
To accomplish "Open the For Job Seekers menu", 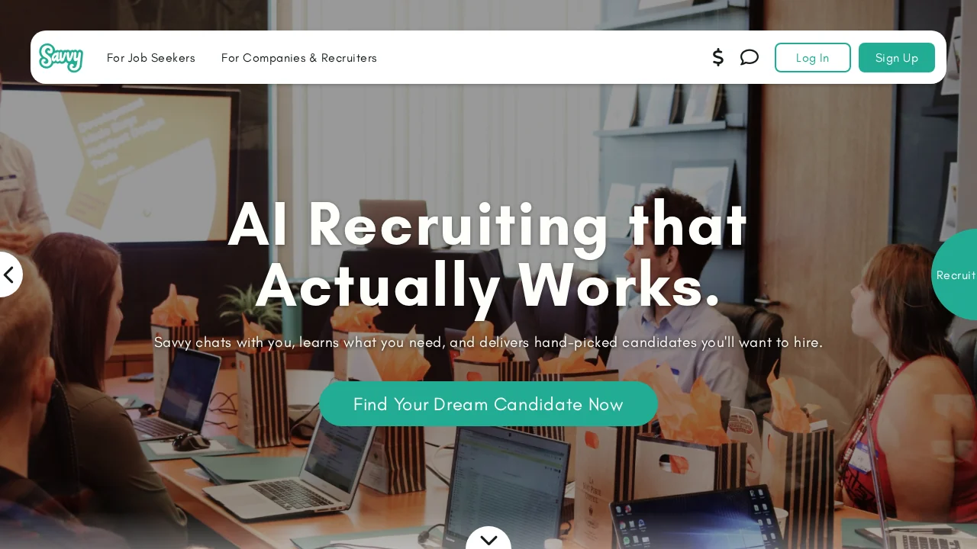I will coord(151,58).
